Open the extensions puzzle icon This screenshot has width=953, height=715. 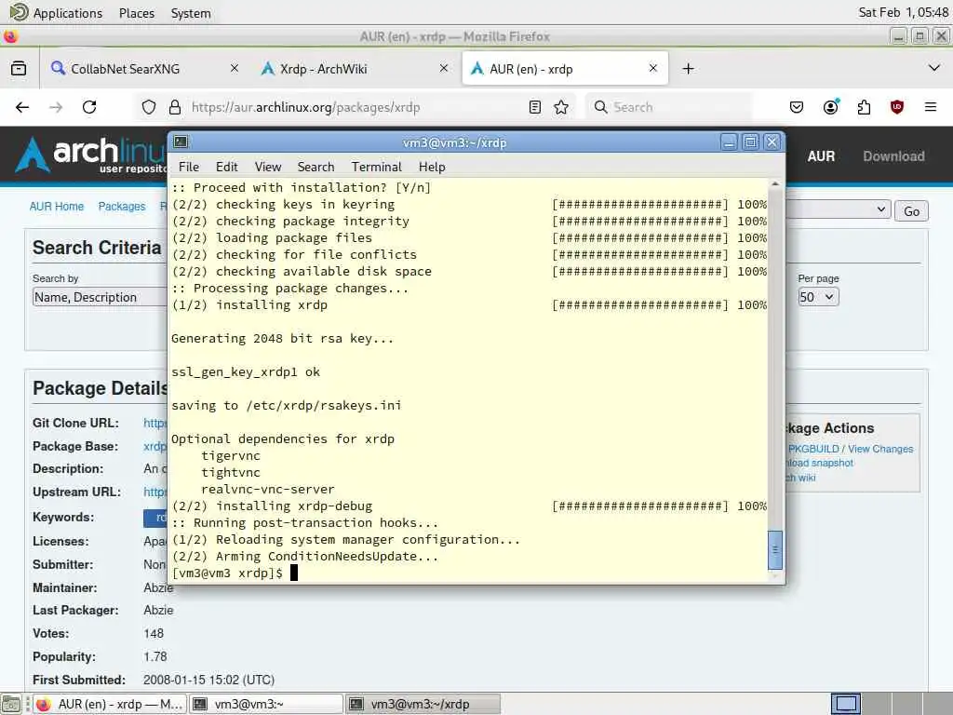(864, 108)
